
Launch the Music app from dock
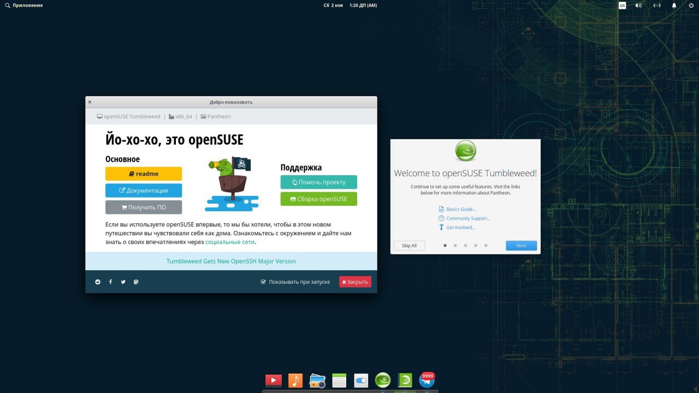(x=295, y=380)
